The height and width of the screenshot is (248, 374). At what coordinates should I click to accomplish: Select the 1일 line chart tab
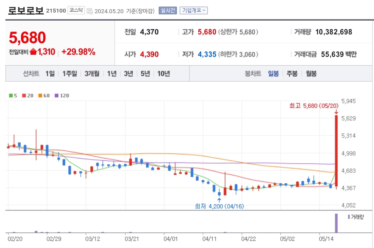(50, 74)
